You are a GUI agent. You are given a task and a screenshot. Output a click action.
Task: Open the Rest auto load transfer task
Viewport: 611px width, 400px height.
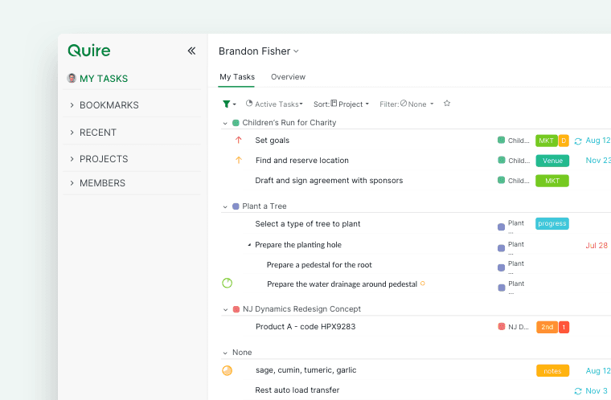point(297,390)
